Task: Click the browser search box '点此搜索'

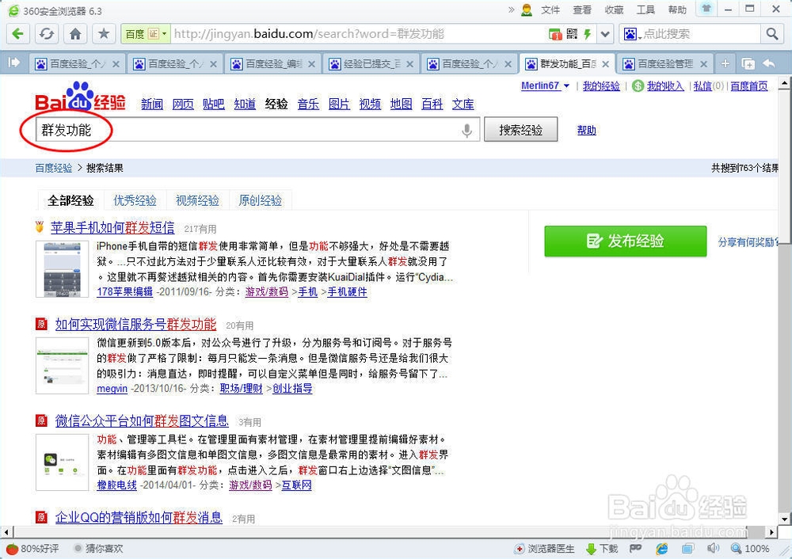Action: 701,34
